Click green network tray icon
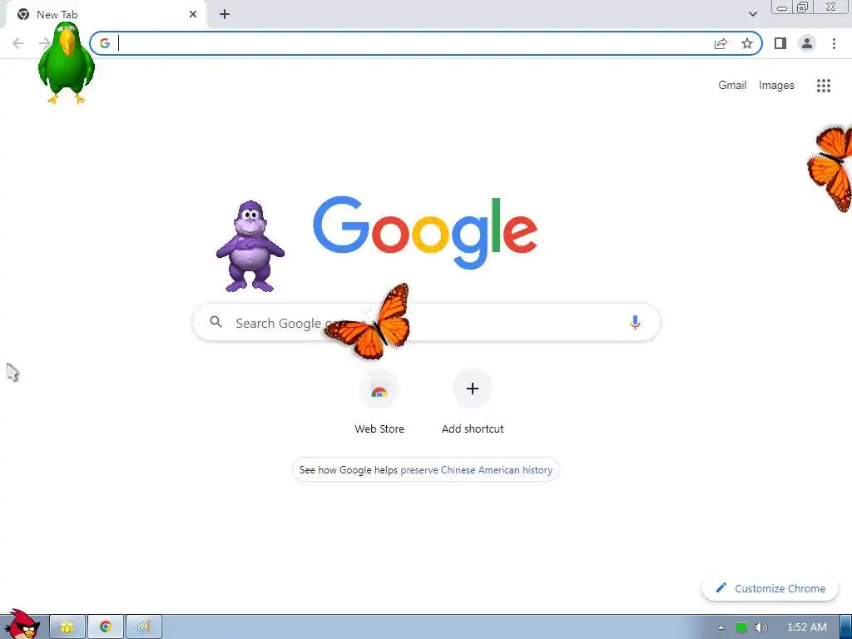This screenshot has width=852, height=639. tap(741, 627)
